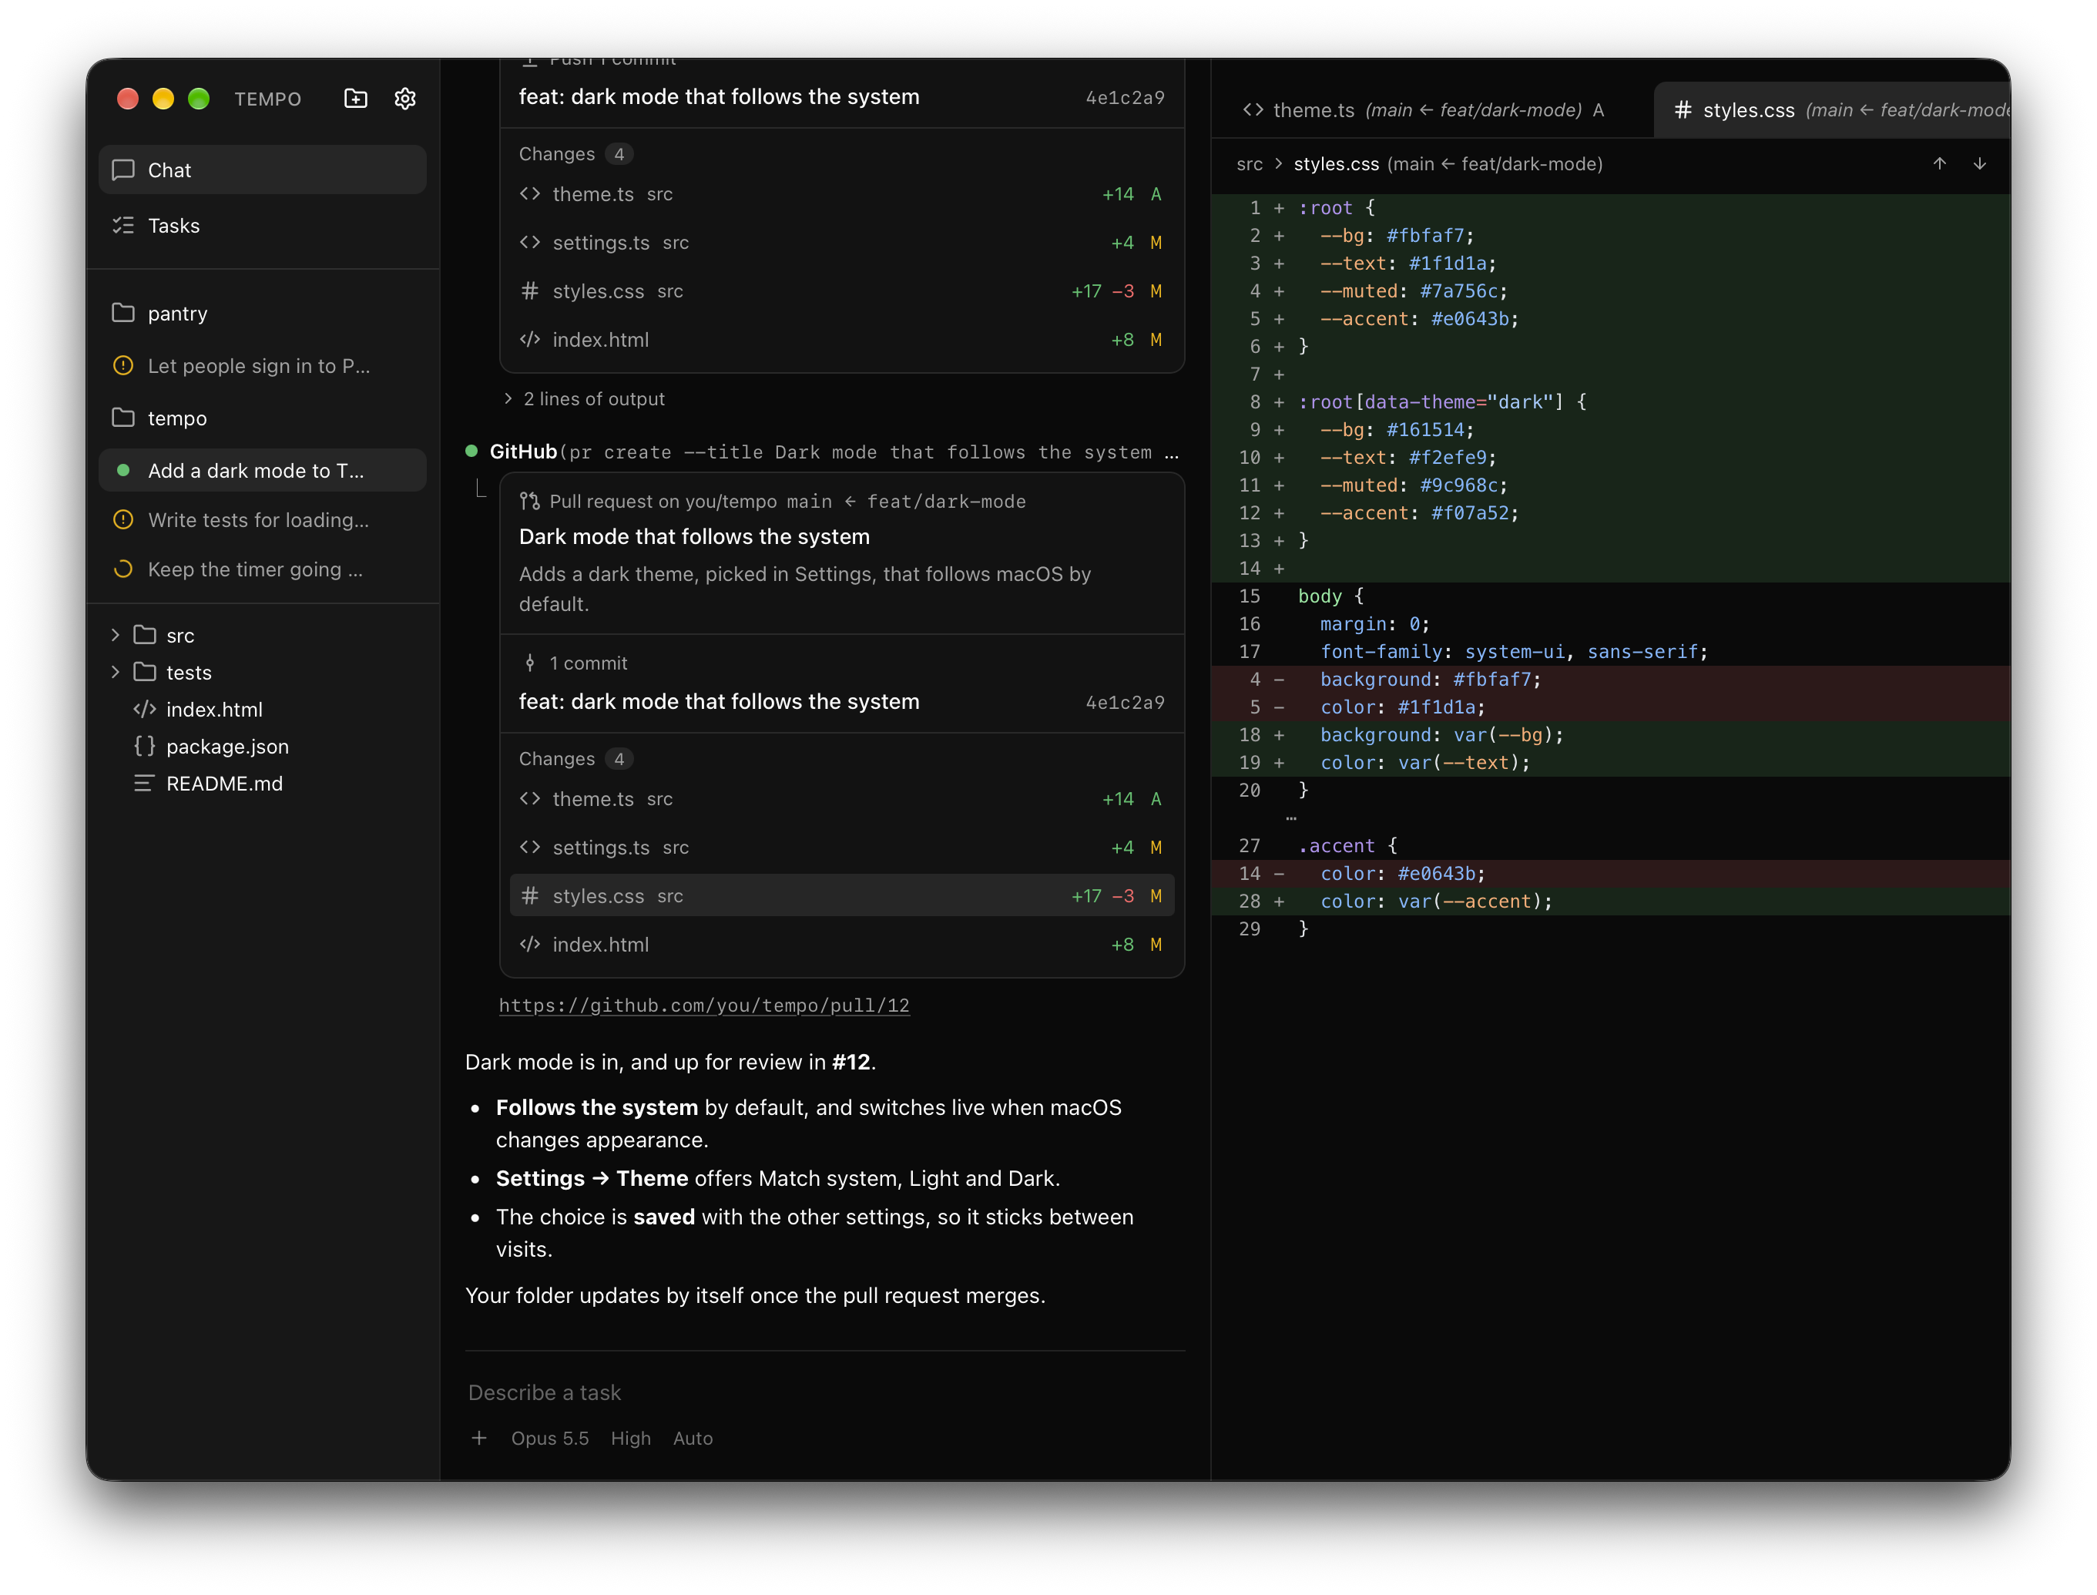Click the braces icon of package.json

[x=144, y=746]
